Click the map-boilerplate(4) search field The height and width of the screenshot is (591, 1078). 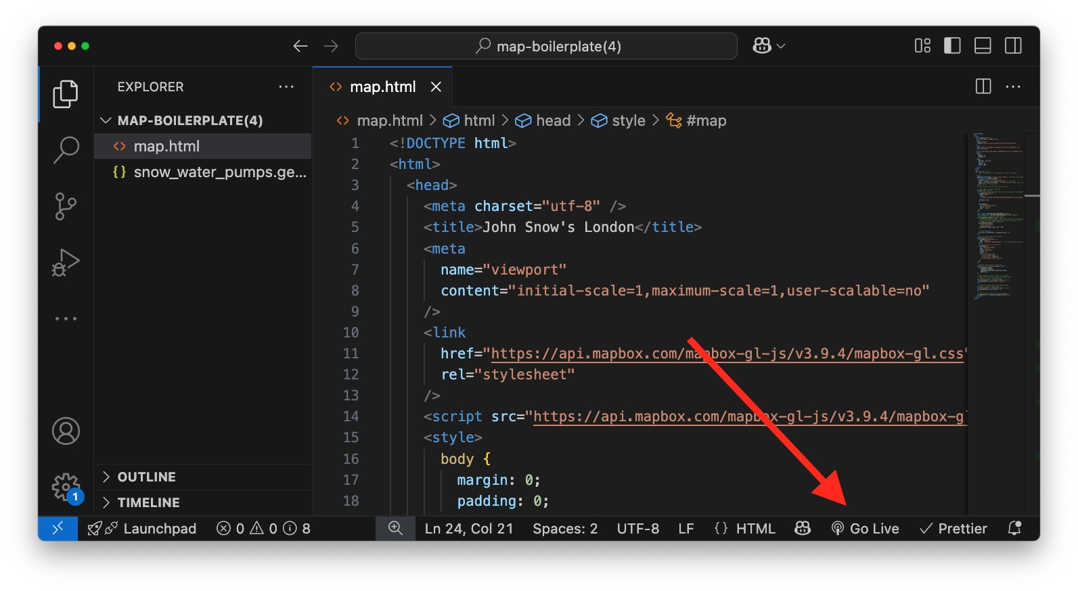[x=546, y=46]
